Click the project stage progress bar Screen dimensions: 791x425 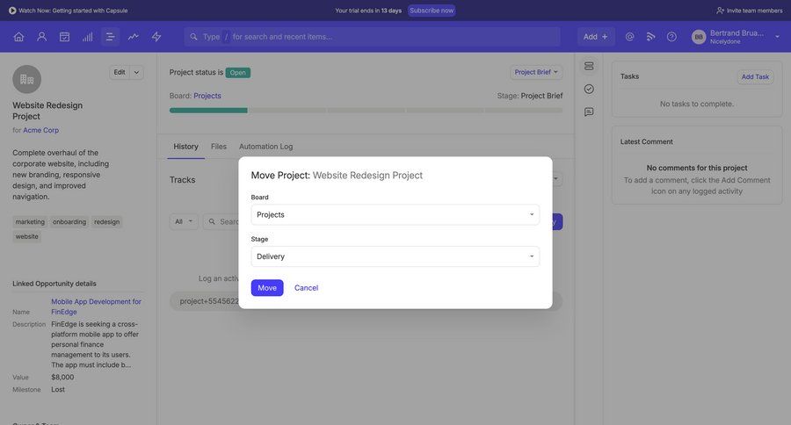[x=366, y=111]
